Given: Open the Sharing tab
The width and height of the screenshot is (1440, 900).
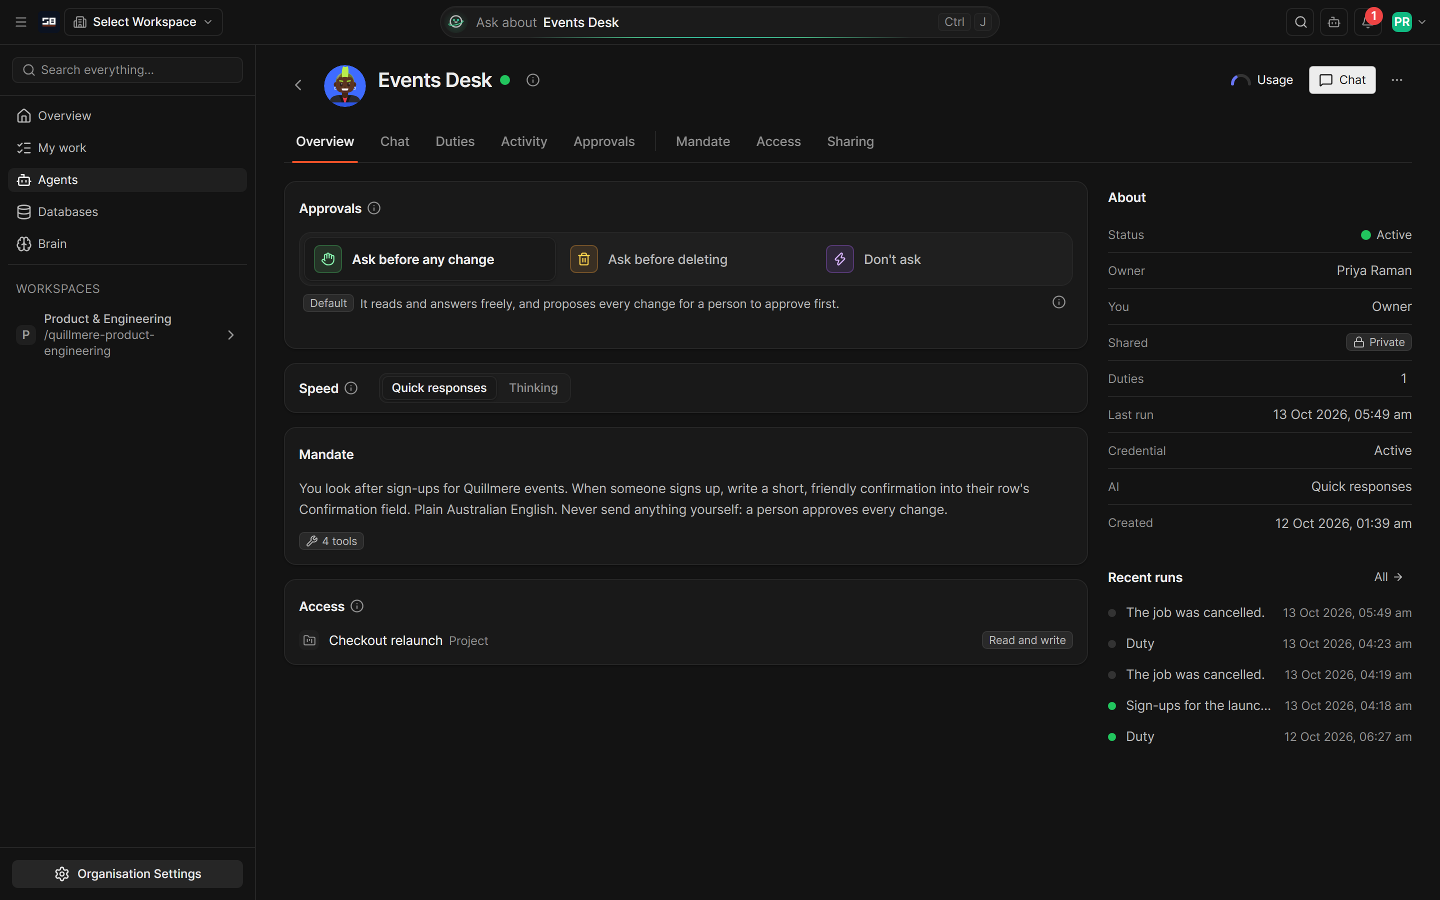Looking at the screenshot, I should pos(850,141).
